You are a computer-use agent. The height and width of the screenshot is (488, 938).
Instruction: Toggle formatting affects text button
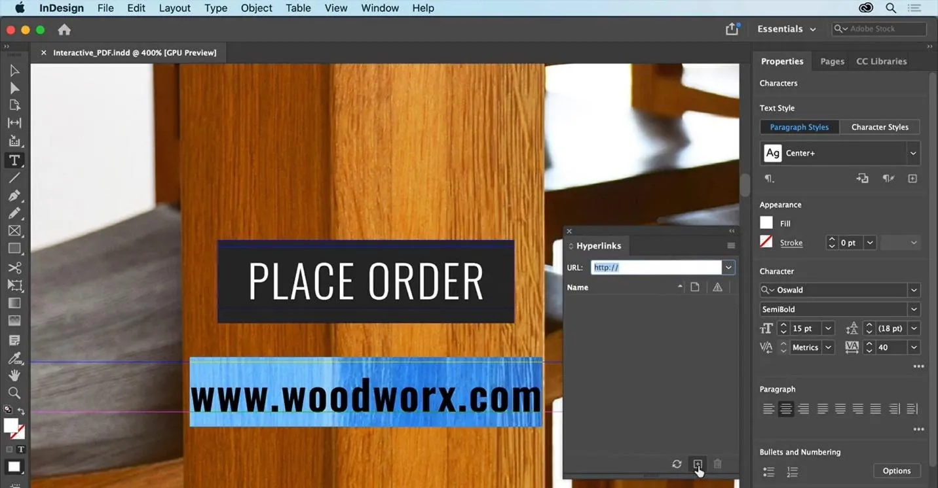[x=21, y=449]
